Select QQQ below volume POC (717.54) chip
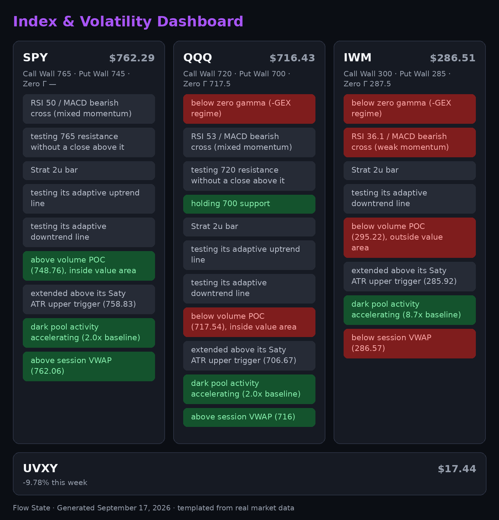Screen dimensions: 499x520 pos(249,322)
